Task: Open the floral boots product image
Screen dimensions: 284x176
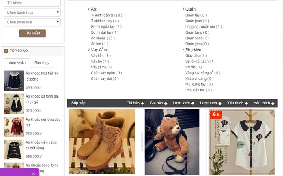Action: (x=102, y=142)
